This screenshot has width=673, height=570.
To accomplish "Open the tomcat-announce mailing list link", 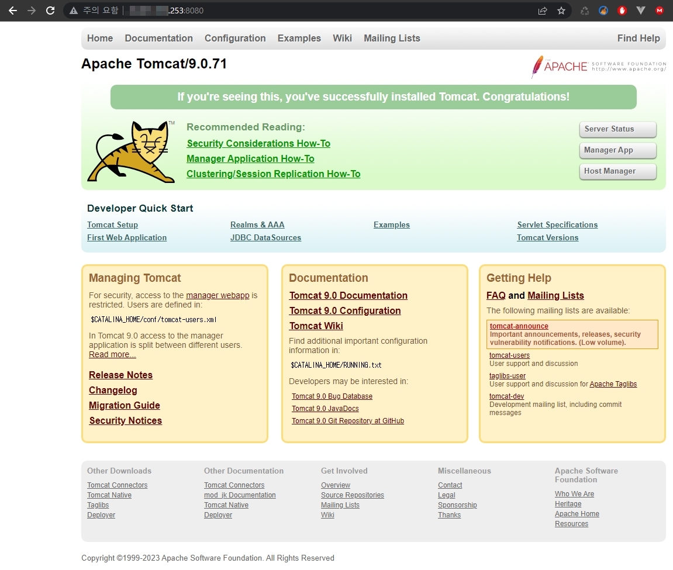I will point(519,326).
